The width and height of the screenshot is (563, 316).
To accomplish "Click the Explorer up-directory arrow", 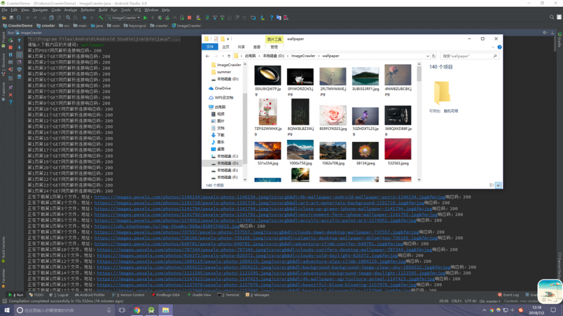I will click(x=229, y=56).
